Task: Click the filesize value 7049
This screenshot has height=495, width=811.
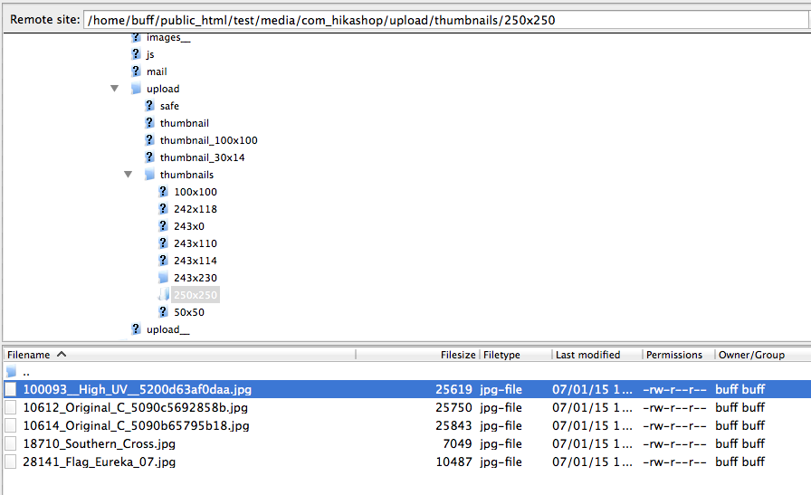Action: (457, 443)
